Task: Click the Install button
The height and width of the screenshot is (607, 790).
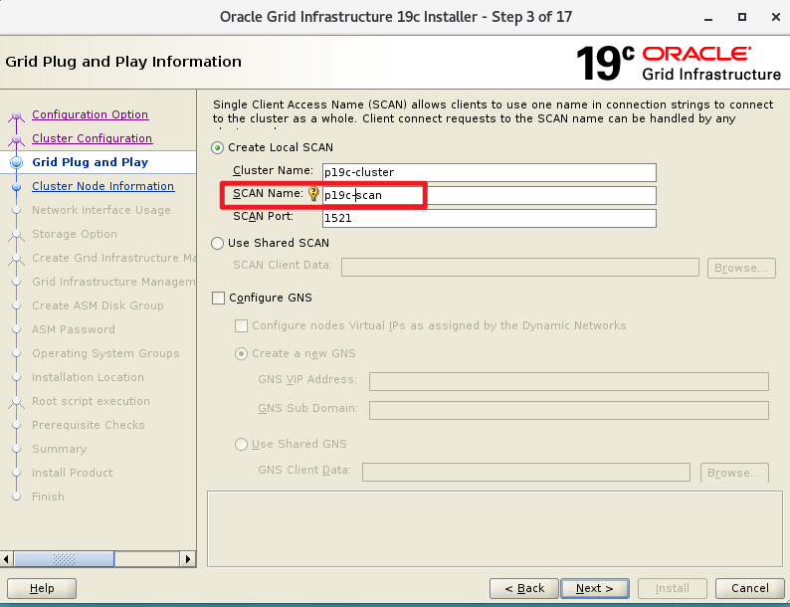Action: [673, 588]
